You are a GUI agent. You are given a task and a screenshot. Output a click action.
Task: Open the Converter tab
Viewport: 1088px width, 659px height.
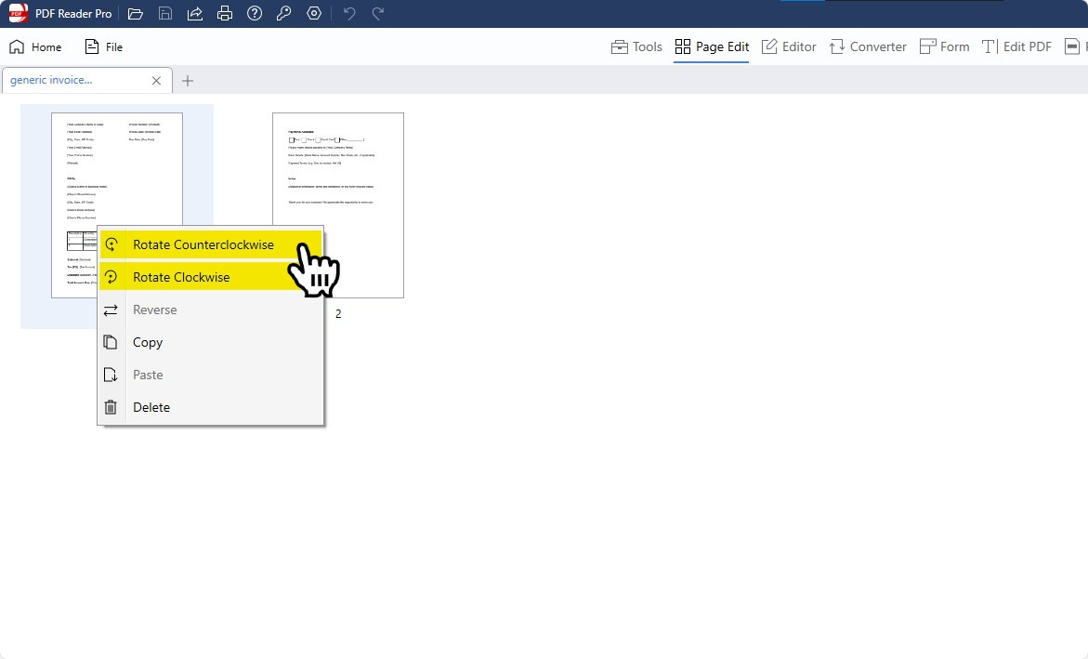[x=868, y=46]
